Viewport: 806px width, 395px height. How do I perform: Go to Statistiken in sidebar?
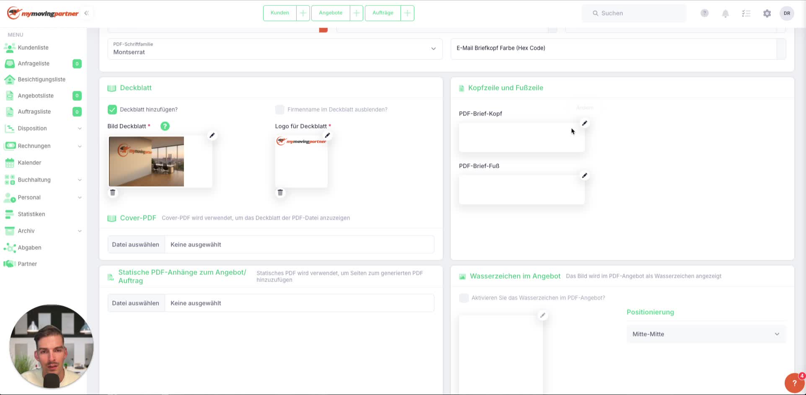31,214
